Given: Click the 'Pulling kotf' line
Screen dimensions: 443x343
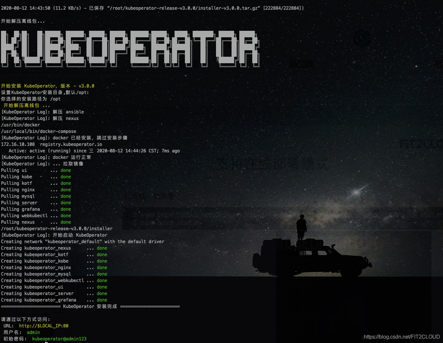Looking at the screenshot, I should (36, 183).
